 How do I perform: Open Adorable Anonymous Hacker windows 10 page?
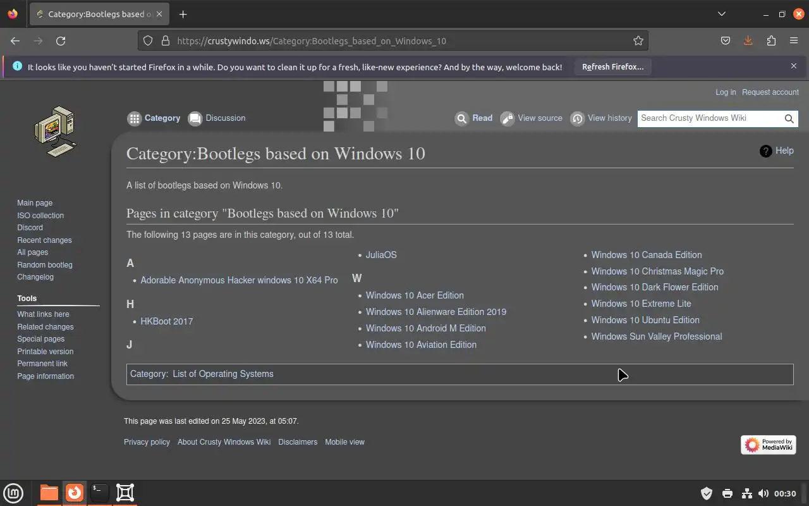click(239, 280)
